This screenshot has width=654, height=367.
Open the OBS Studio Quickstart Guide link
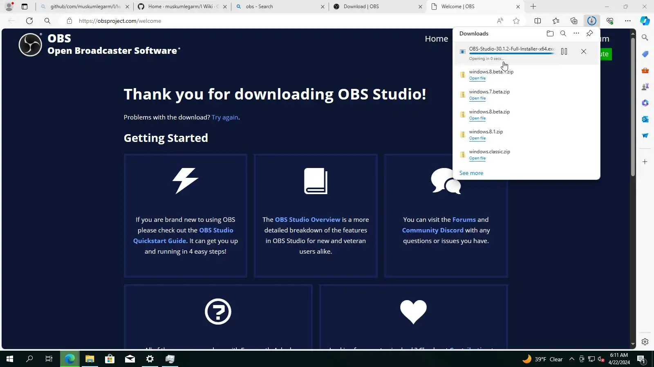(183, 235)
